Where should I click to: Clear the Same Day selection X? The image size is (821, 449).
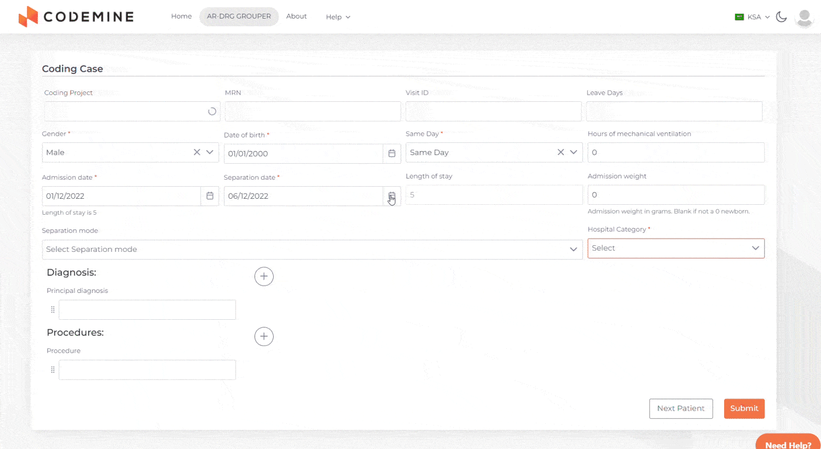(560, 152)
